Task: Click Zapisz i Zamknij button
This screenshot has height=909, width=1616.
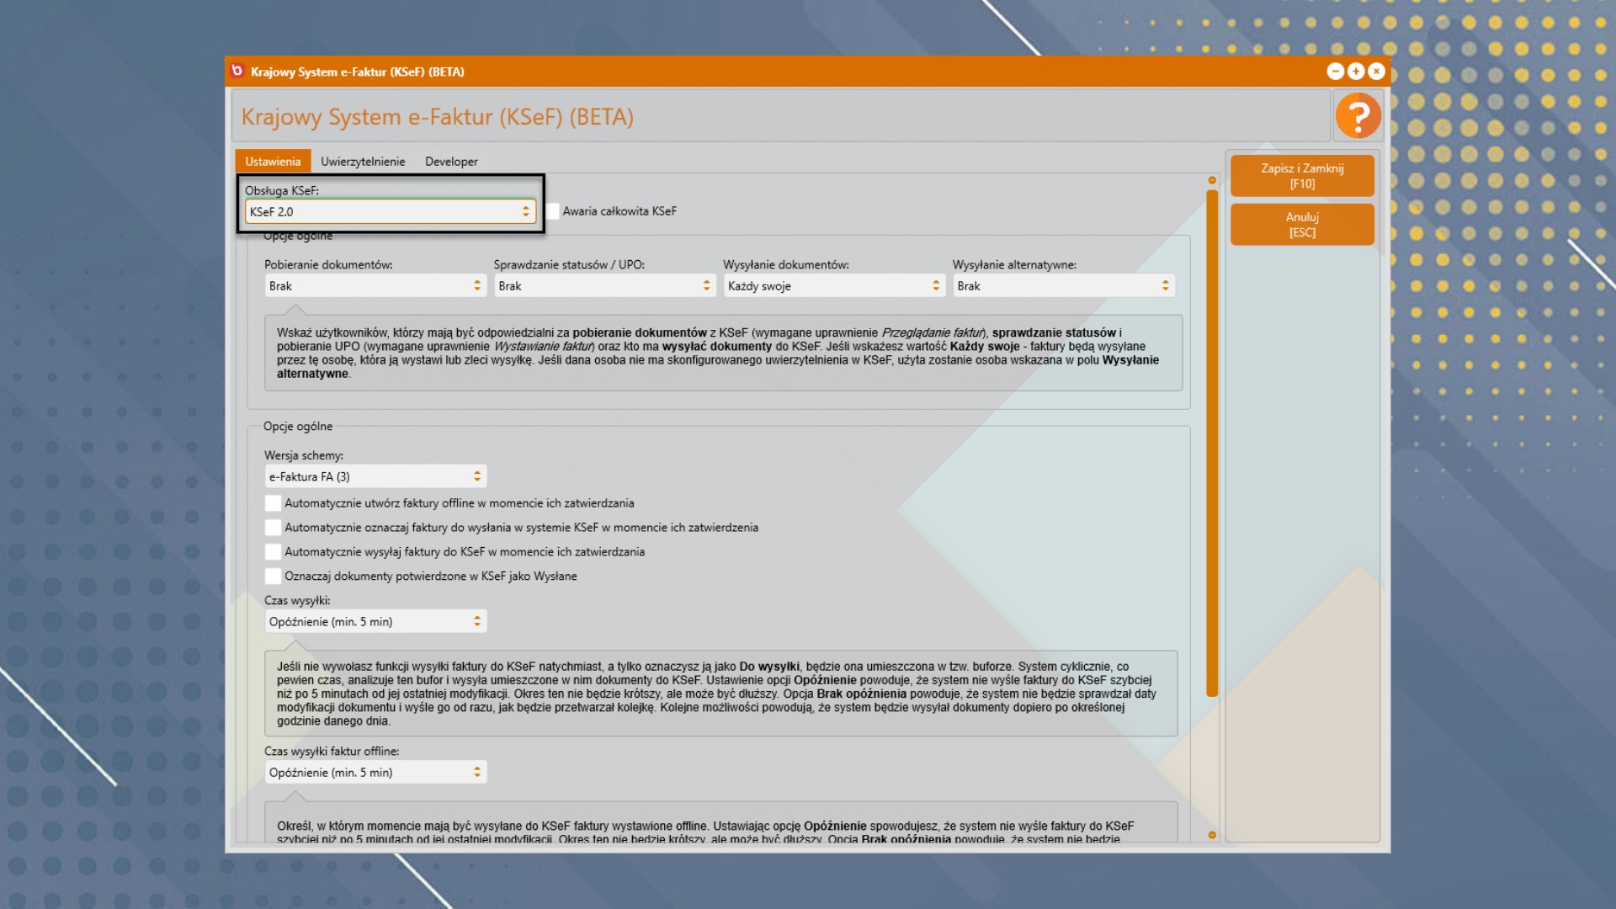Action: [x=1302, y=176]
